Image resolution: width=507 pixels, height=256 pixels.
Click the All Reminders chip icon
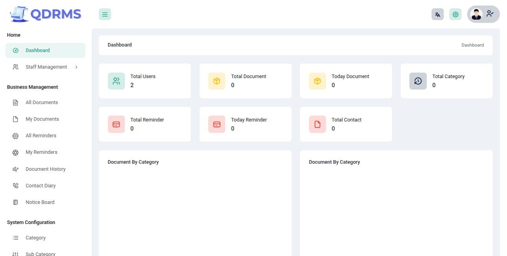click(15, 136)
